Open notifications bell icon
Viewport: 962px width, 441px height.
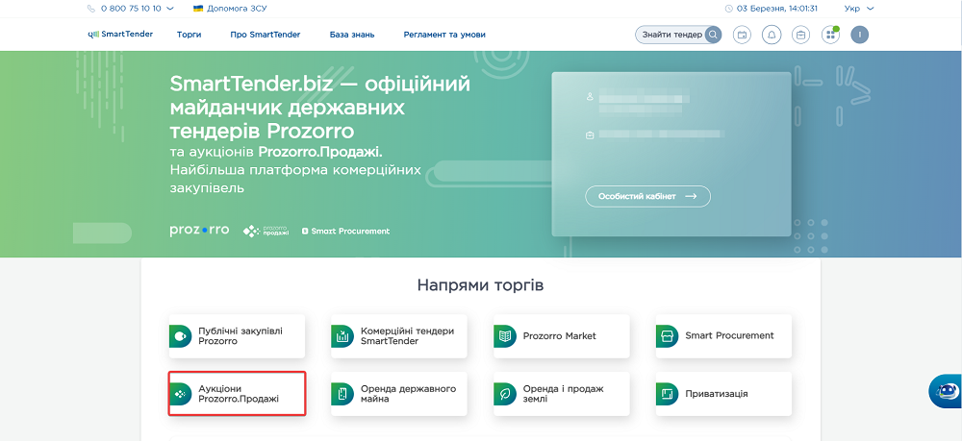pyautogui.click(x=772, y=35)
